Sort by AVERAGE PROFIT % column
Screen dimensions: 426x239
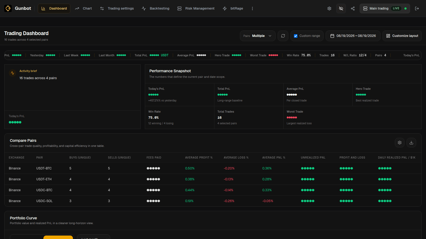pyautogui.click(x=199, y=158)
